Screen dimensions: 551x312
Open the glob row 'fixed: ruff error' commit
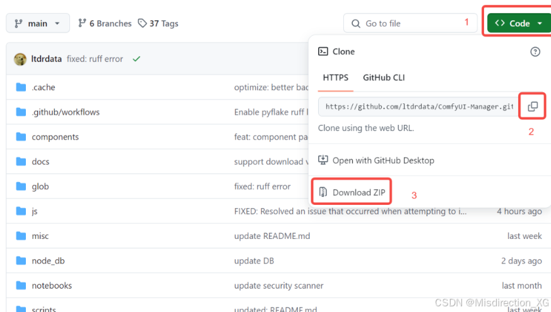263,187
